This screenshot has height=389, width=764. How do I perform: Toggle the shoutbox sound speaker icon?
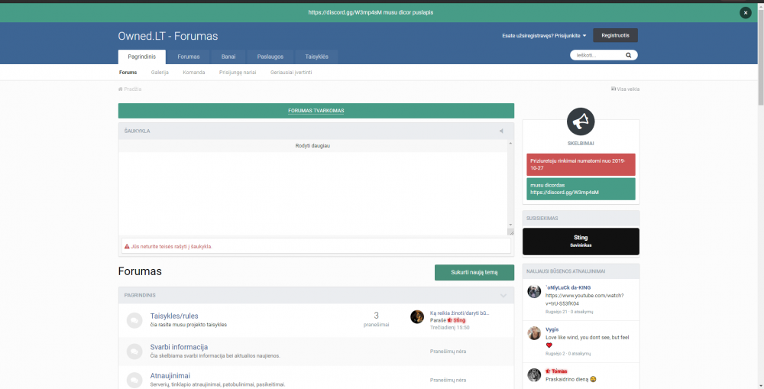click(501, 131)
